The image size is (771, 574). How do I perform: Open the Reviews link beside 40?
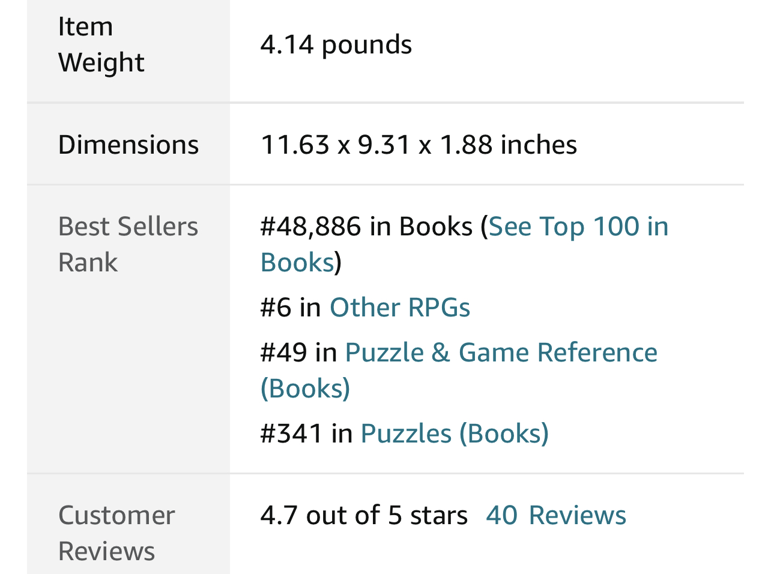(x=577, y=516)
